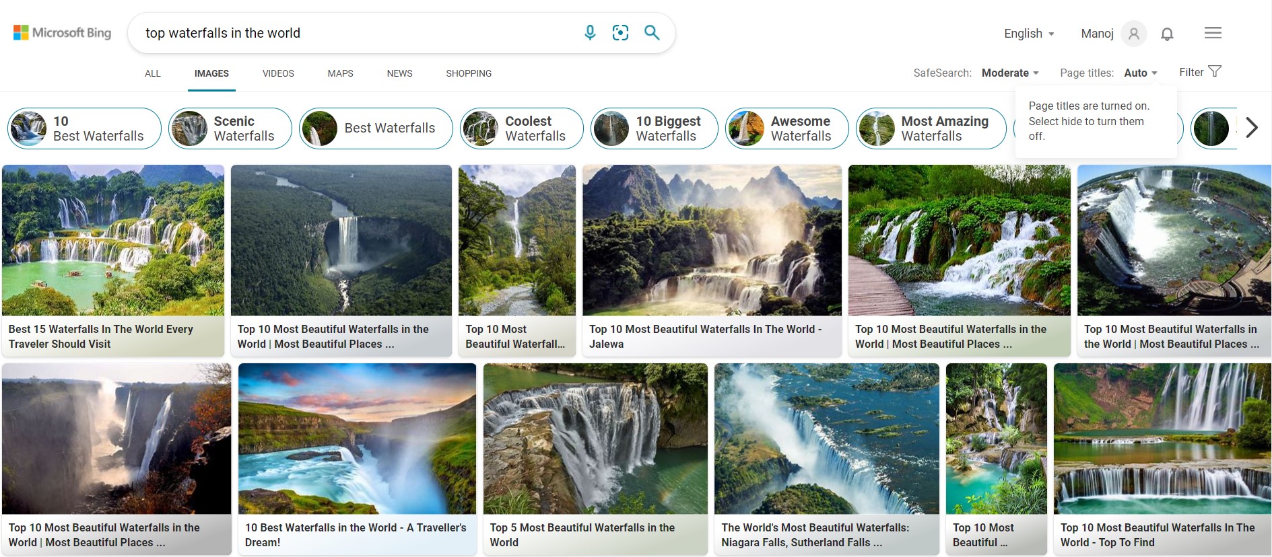Select the Scenic Waterfalls suggestion chip

(230, 128)
